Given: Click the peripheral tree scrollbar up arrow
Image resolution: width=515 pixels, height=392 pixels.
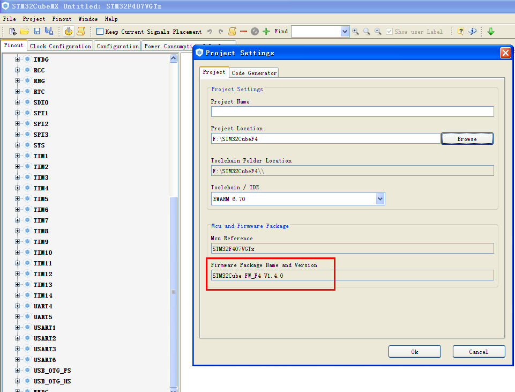Looking at the screenshot, I should [x=174, y=58].
